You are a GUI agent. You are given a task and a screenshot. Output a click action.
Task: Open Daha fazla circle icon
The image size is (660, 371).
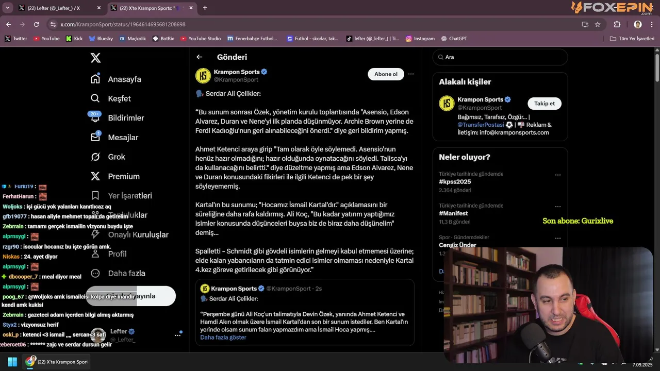click(x=95, y=273)
